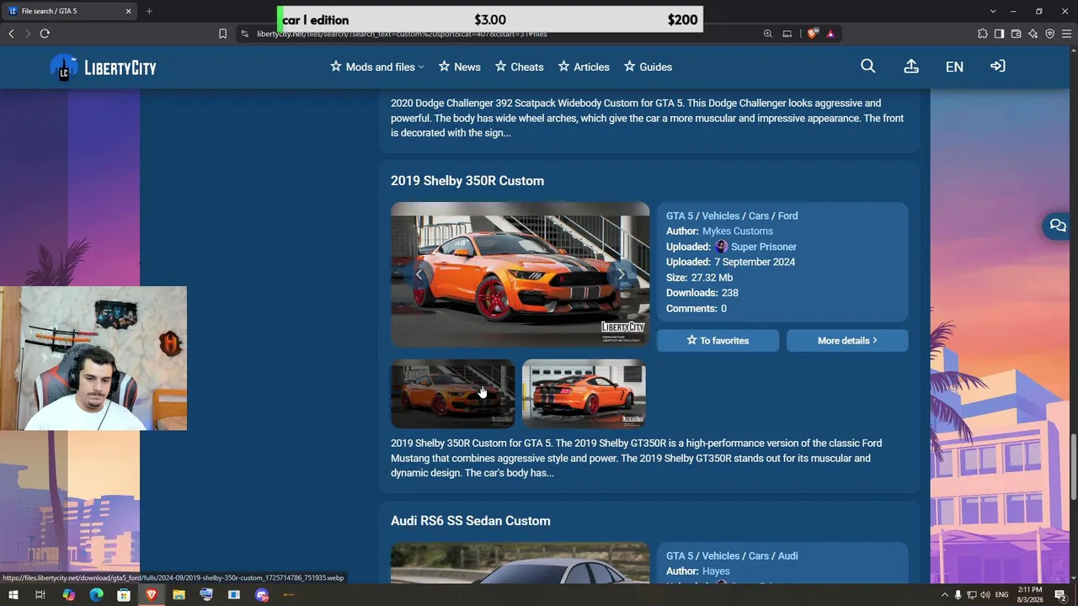Viewport: 1078px width, 606px height.
Task: Go to the LibertyCity logo home link
Action: (x=104, y=67)
